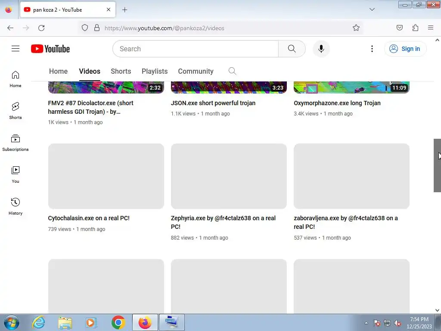Focus the YouTube Search input field

click(196, 49)
